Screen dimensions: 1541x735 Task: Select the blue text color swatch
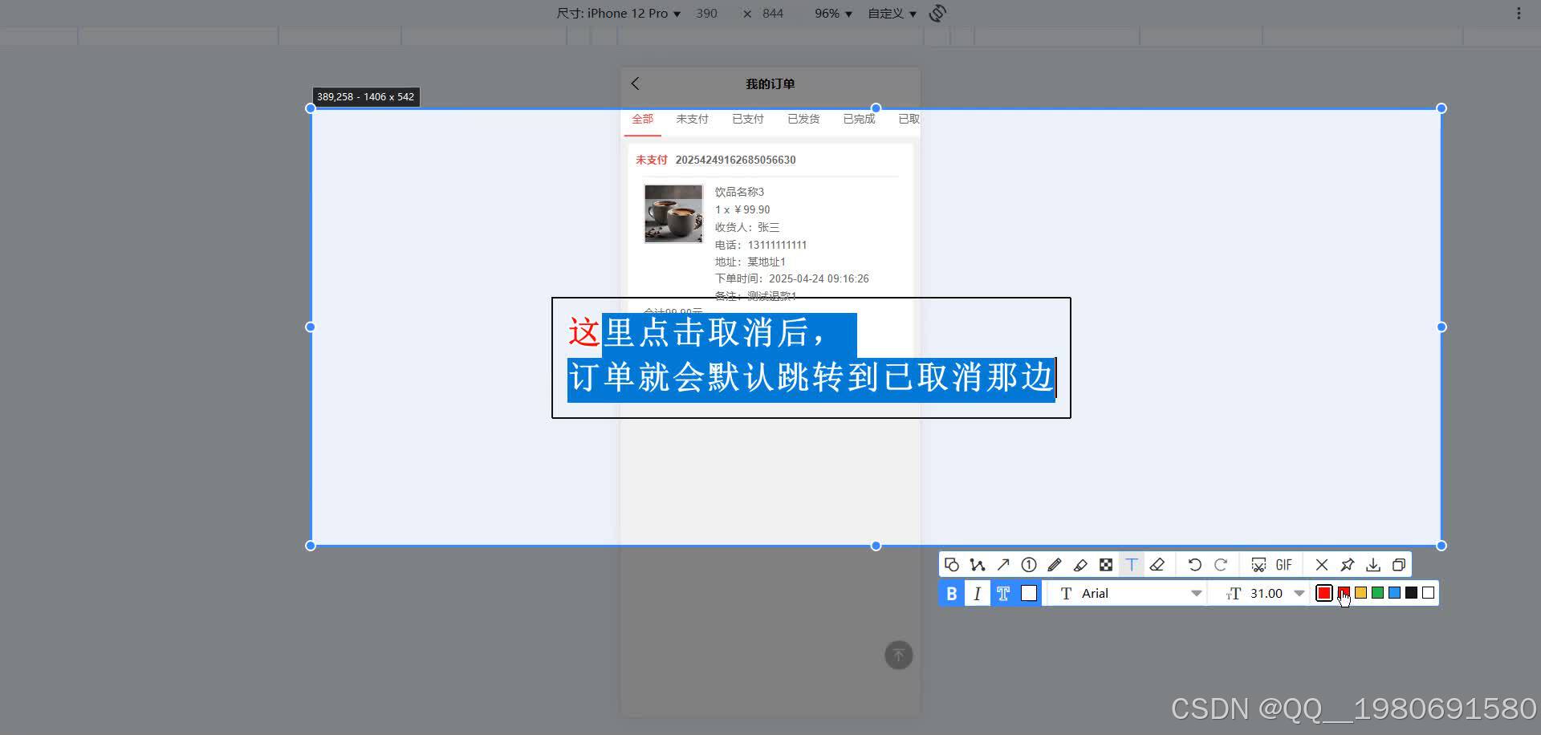pos(1396,593)
